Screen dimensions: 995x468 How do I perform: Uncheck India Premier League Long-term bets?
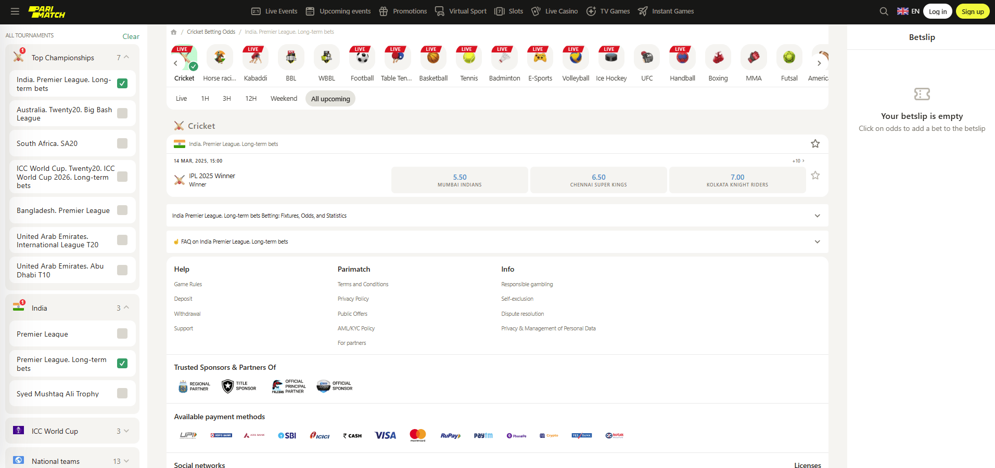[122, 84]
